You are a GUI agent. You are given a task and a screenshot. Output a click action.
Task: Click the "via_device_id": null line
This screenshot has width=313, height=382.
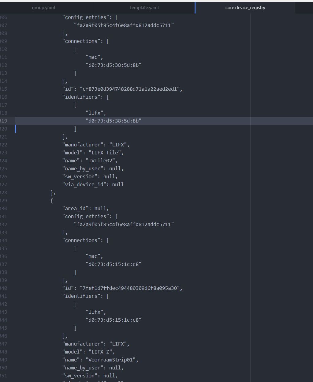(x=93, y=184)
